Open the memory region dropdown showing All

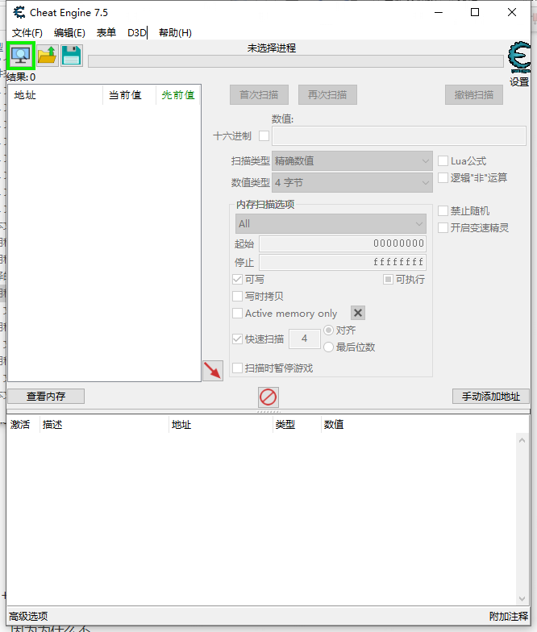[331, 224]
